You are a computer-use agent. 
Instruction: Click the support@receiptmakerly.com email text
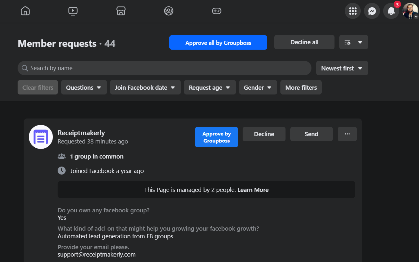97,255
